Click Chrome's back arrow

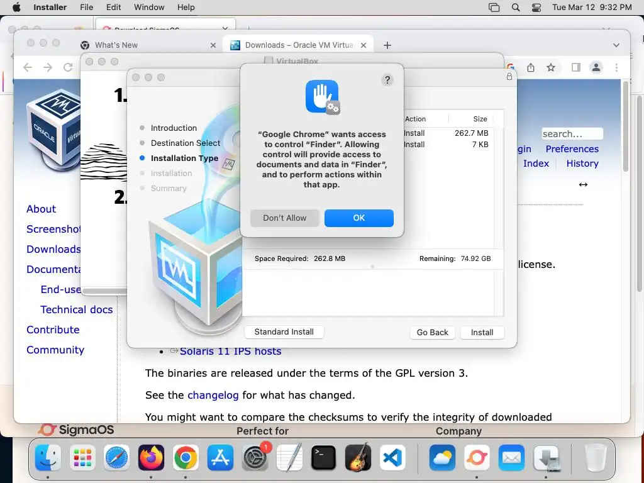click(28, 67)
